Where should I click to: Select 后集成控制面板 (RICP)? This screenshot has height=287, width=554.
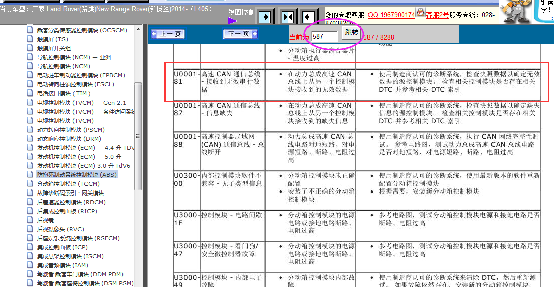(x=67, y=211)
